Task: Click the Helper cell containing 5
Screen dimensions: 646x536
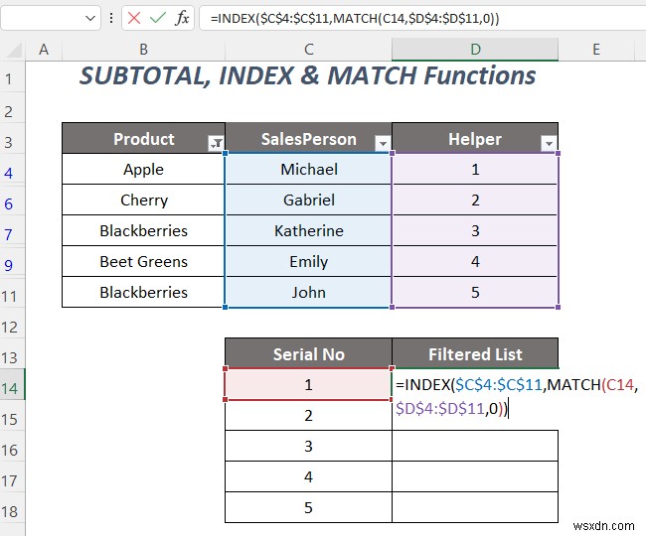Action: 475,292
